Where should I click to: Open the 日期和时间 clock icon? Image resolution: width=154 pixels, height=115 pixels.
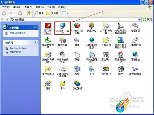[x=135, y=42]
